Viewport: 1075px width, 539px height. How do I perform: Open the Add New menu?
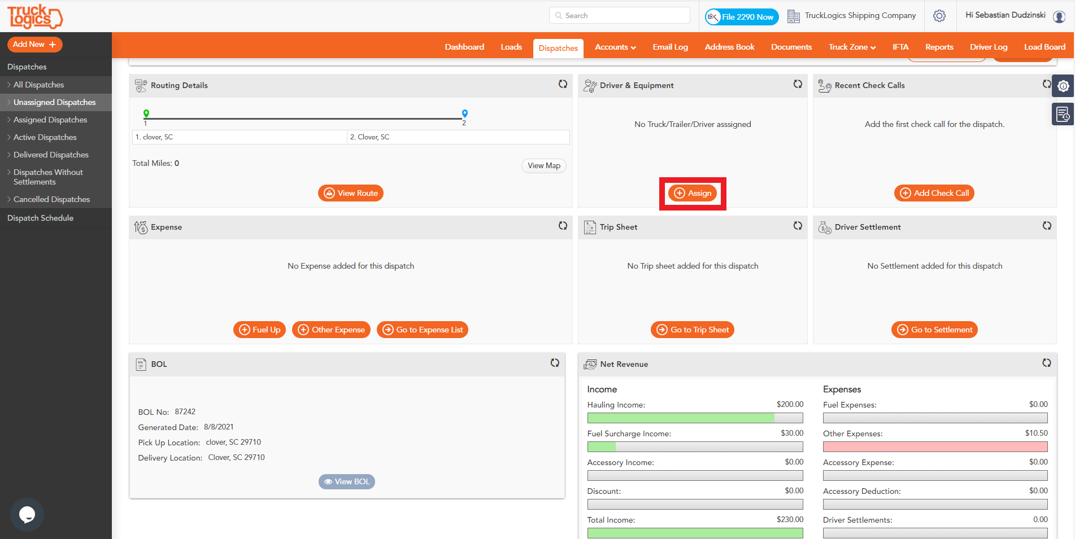coord(34,44)
